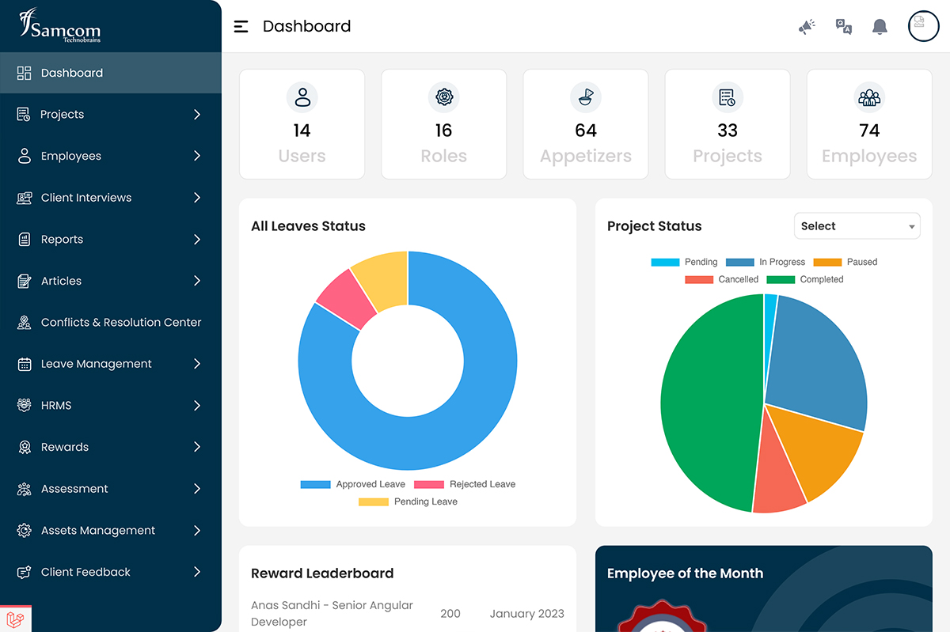This screenshot has height=632, width=950.
Task: Open the language translate icon
Action: [844, 27]
